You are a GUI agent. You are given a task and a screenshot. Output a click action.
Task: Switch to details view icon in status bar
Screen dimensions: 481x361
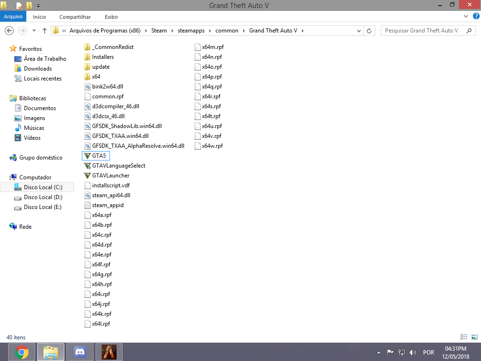464,337
